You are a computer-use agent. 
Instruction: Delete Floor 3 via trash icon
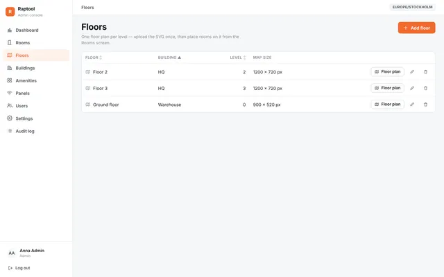[425, 88]
